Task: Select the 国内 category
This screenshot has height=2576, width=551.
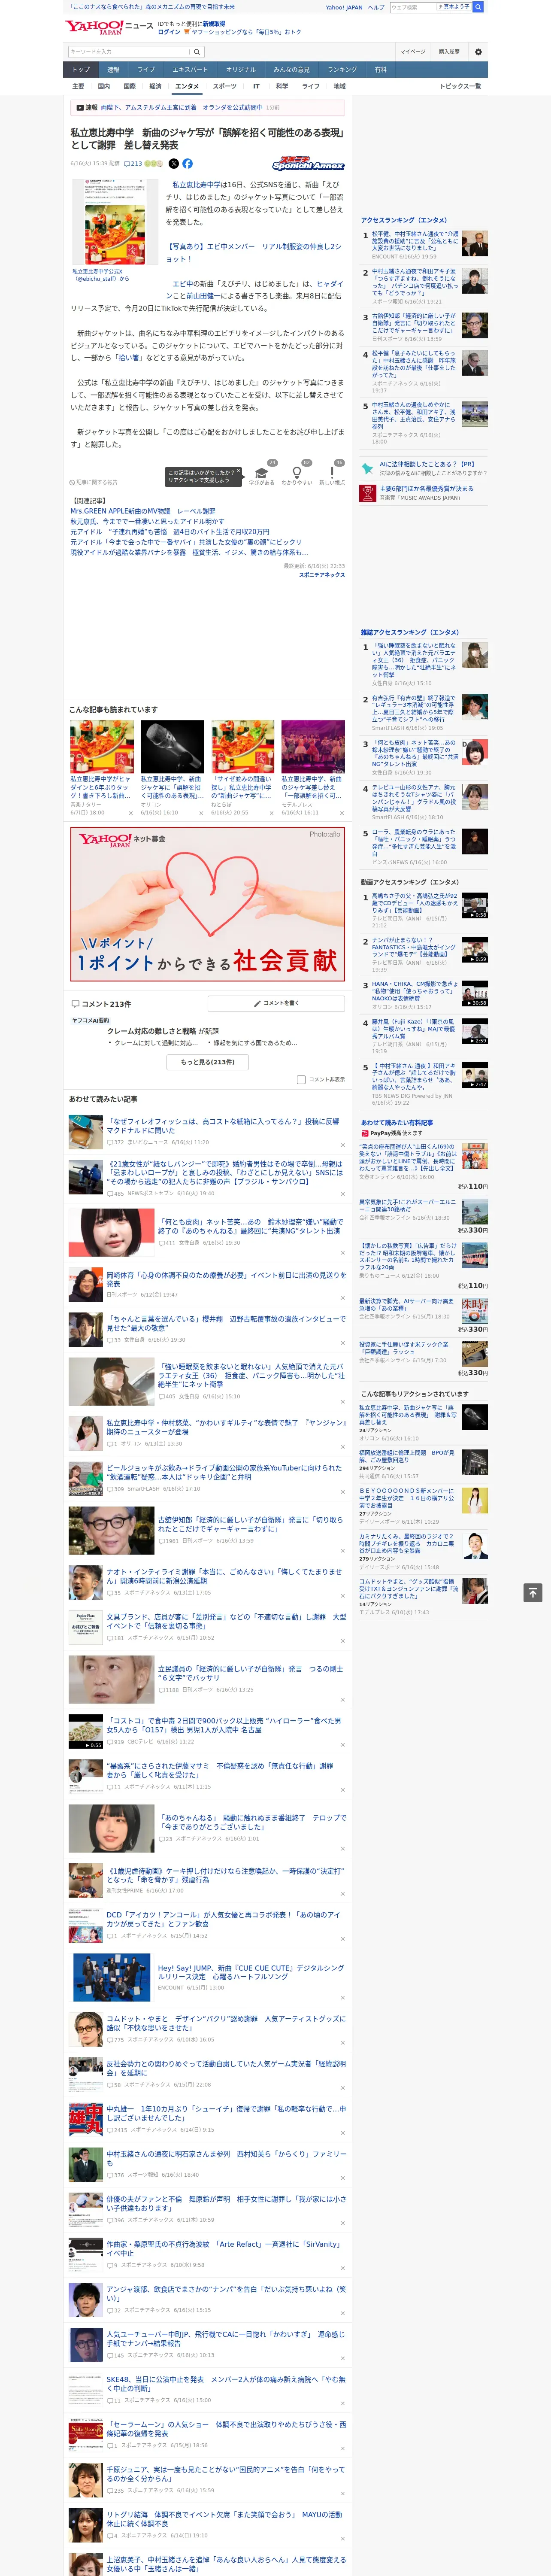Action: [x=104, y=86]
